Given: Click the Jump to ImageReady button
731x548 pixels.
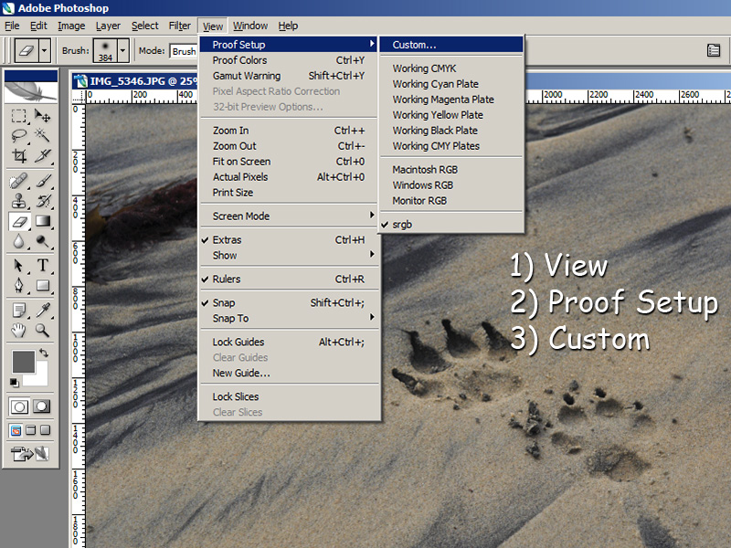Looking at the screenshot, I should (x=30, y=453).
